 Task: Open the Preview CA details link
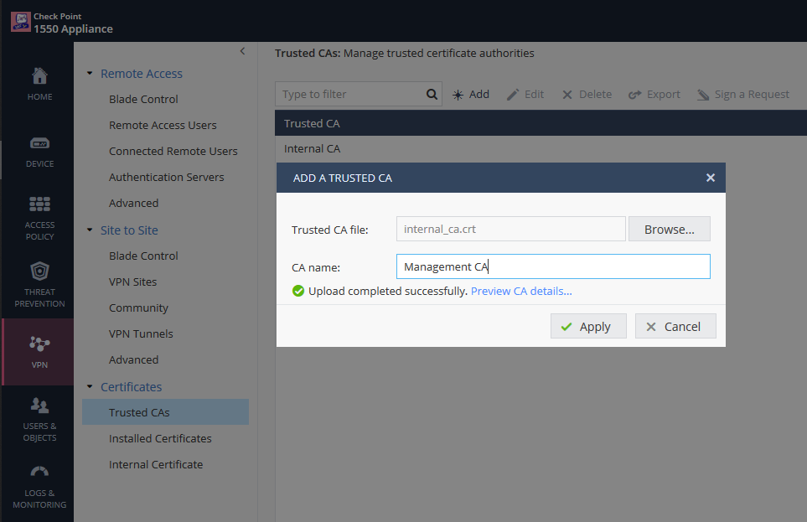click(x=521, y=292)
